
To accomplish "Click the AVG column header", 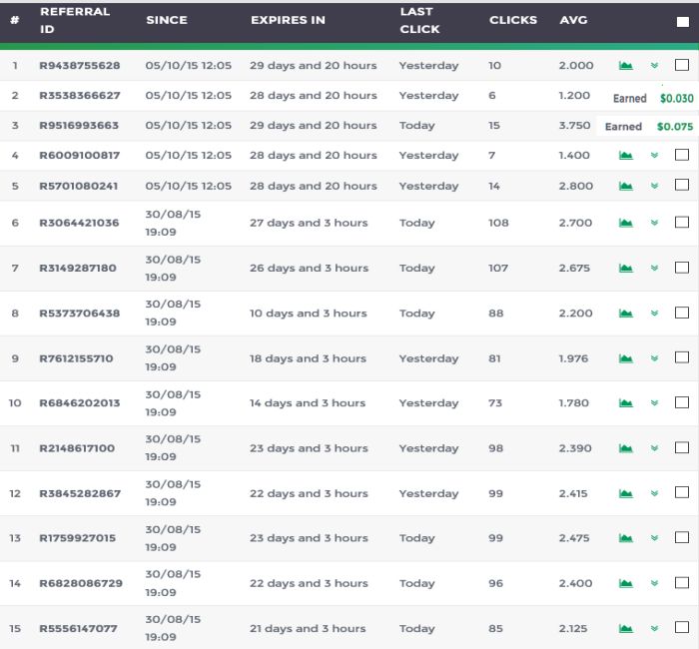I will [573, 20].
